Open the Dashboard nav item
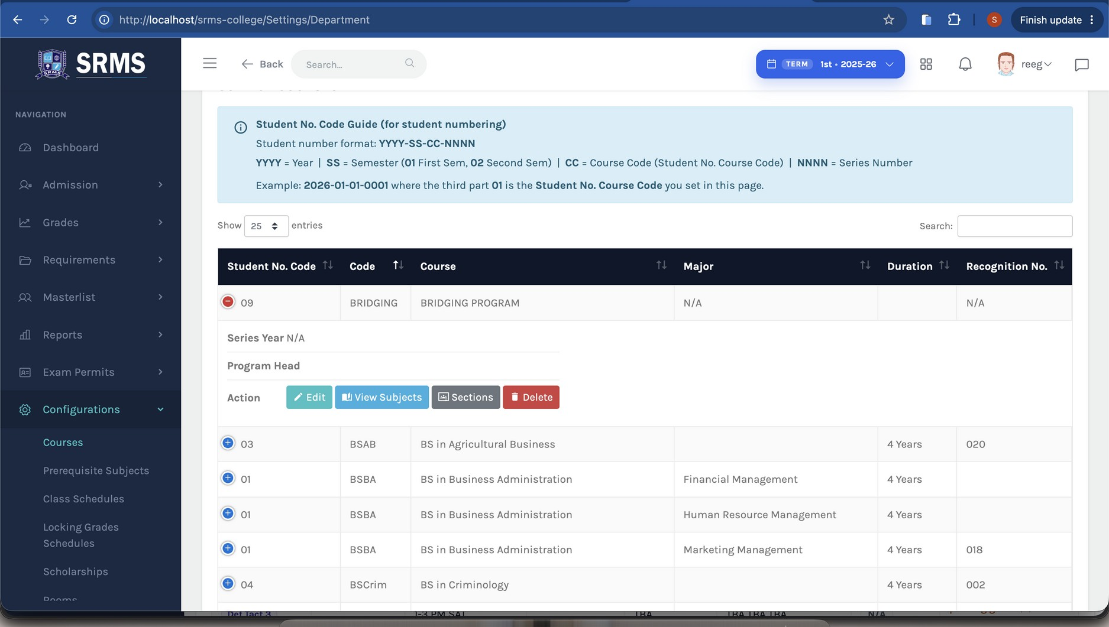Image resolution: width=1109 pixels, height=627 pixels. pos(90,147)
